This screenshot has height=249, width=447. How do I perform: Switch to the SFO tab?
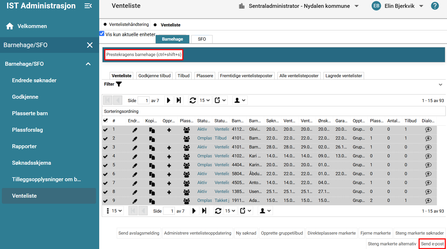tap(202, 39)
